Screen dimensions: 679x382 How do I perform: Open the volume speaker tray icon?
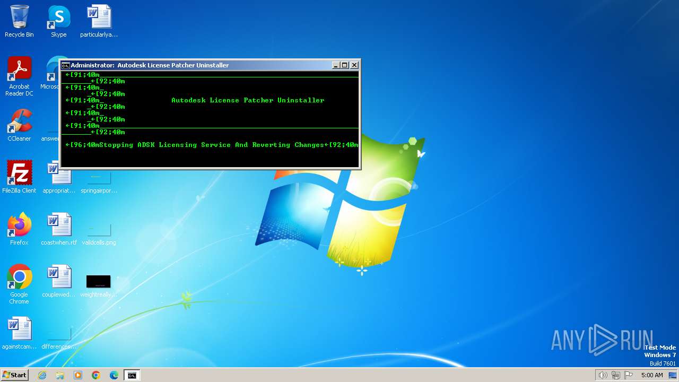603,375
